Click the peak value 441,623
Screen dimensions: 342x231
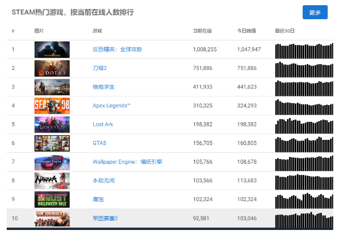coord(247,87)
